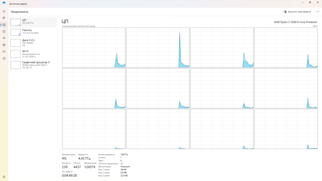Click the large 'ЦП' heading
The image size is (322, 181).
65,21
